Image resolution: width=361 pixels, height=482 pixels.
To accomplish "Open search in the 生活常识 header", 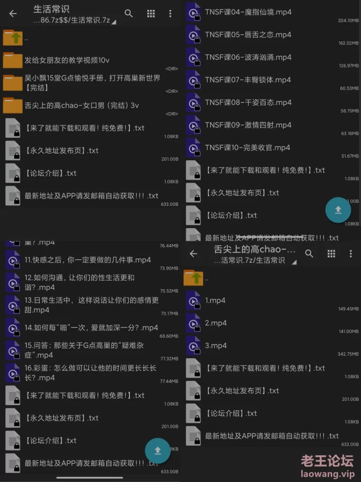I will tap(129, 14).
